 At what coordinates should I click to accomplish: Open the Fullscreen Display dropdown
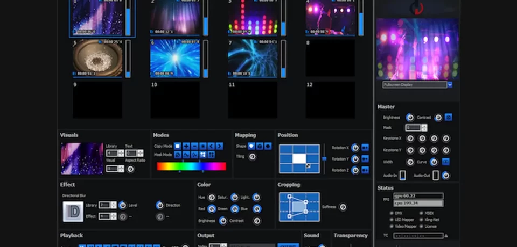click(450, 85)
